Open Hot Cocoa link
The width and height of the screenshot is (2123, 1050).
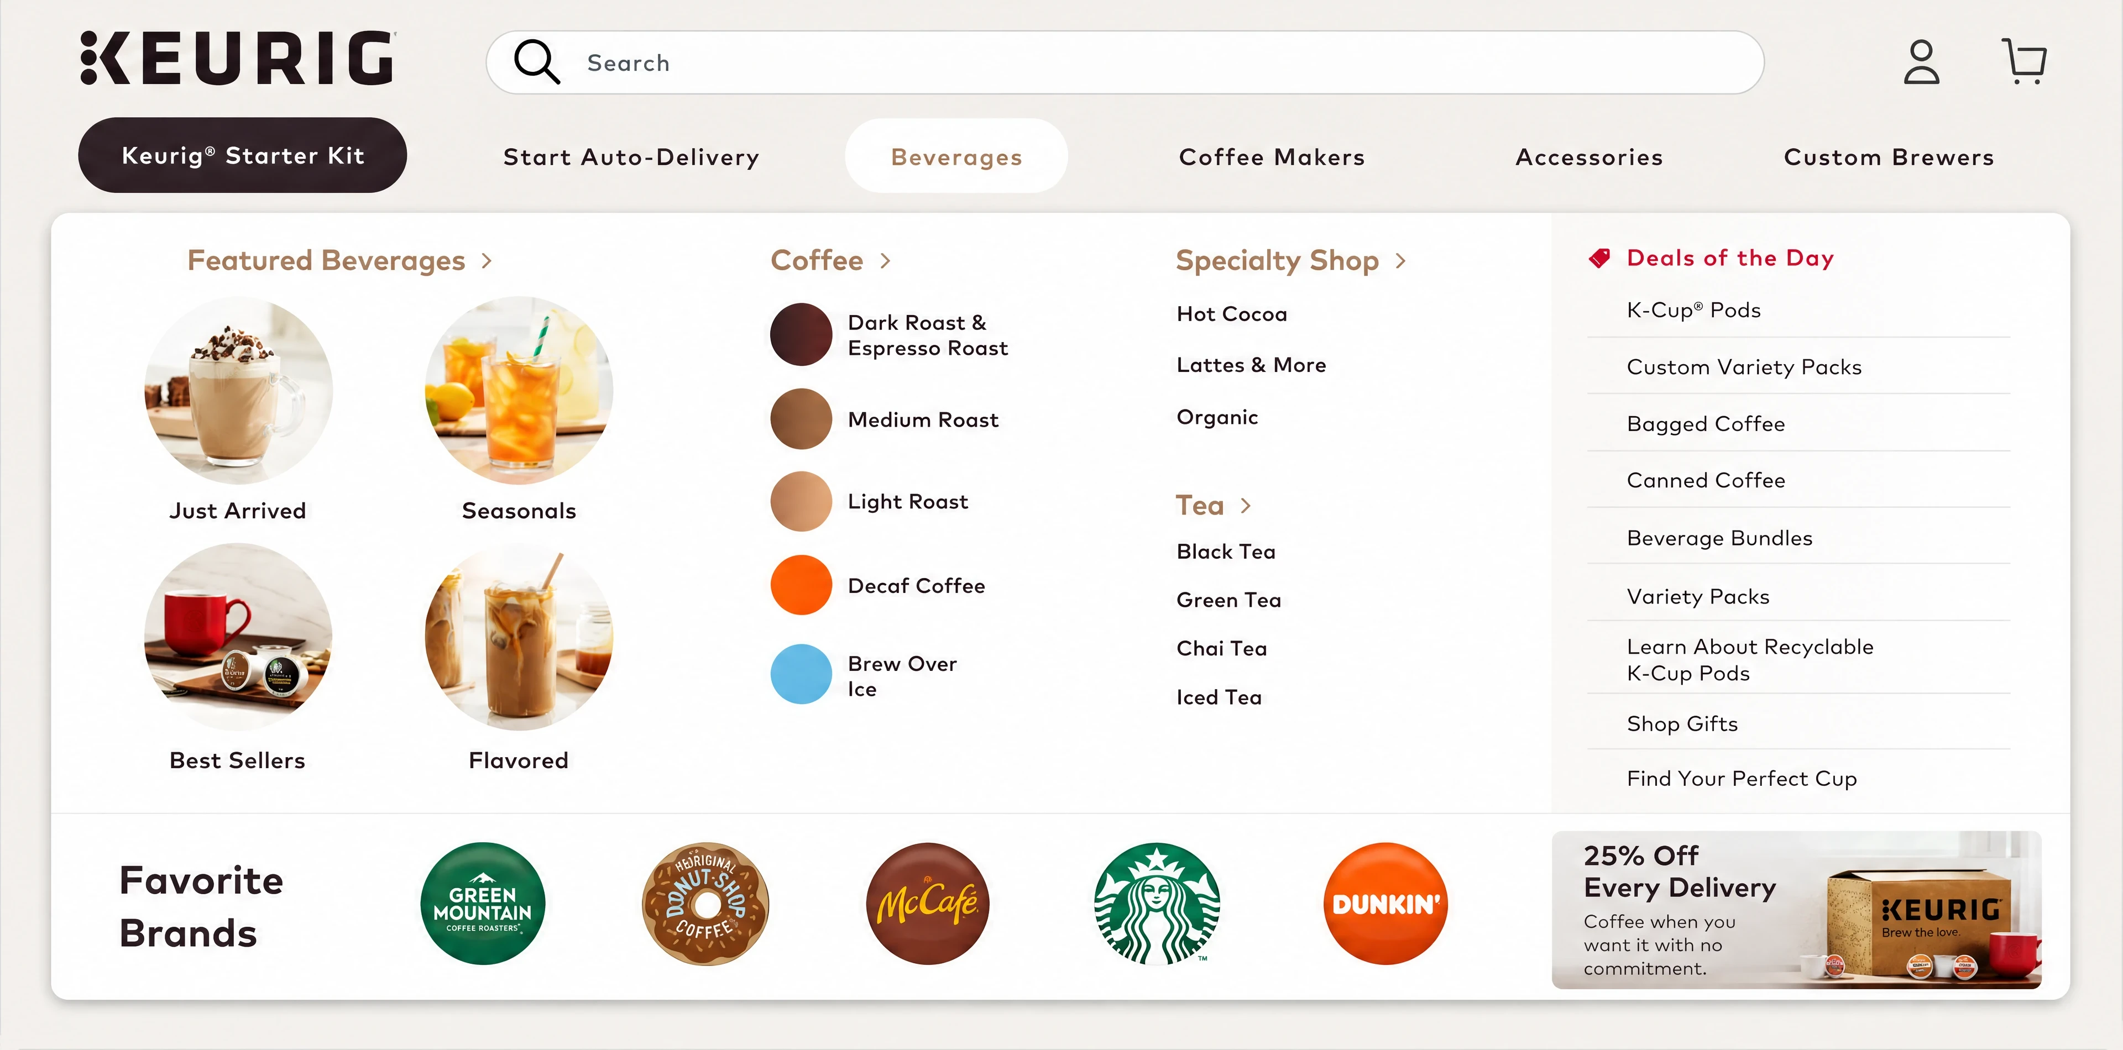(x=1232, y=314)
